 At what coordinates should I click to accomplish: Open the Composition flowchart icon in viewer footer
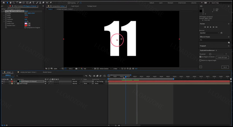130,69
